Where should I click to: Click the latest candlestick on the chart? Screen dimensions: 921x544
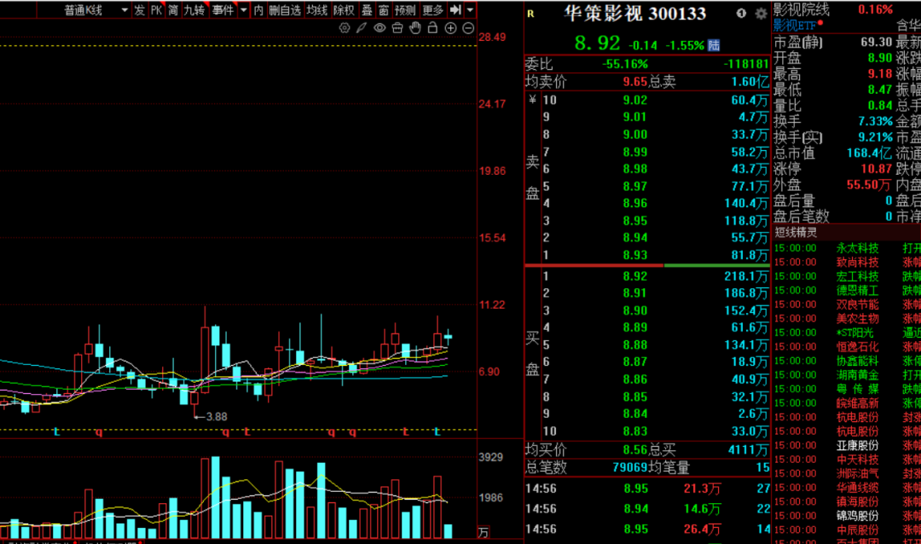(449, 337)
